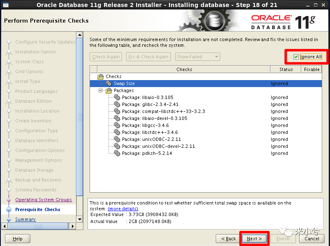Uncheck the Ignore All checkbox
This screenshot has height=246, width=330.
pyautogui.click(x=296, y=57)
